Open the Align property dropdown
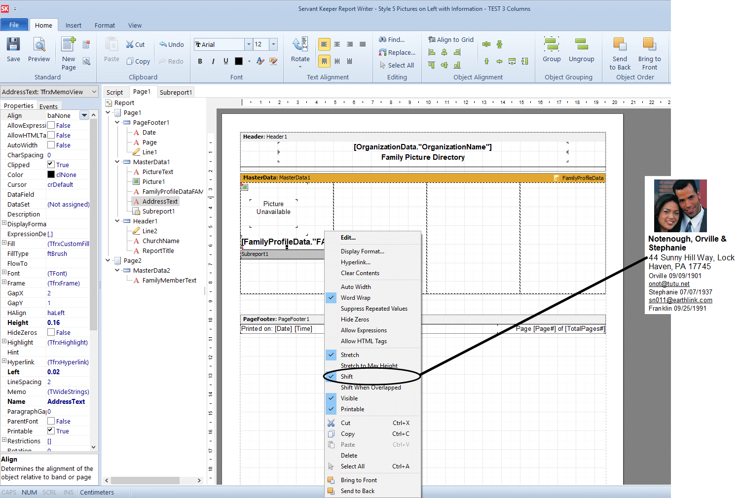The image size is (740, 498). (83, 115)
